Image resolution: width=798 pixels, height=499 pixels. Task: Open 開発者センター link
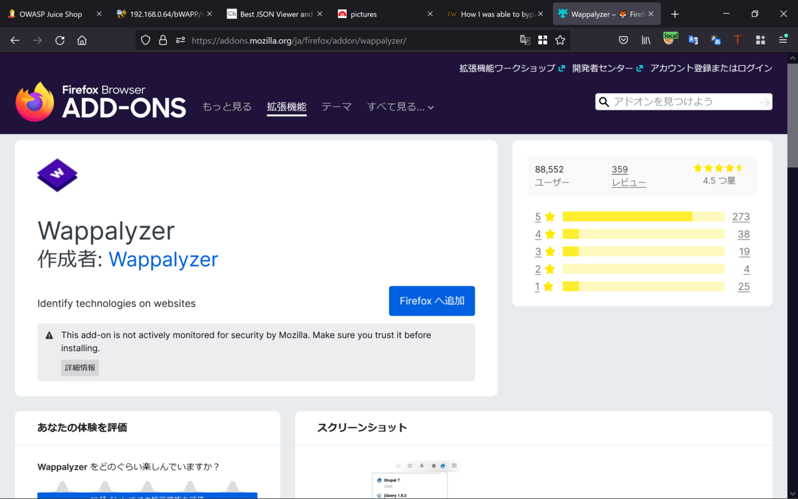pyautogui.click(x=608, y=68)
